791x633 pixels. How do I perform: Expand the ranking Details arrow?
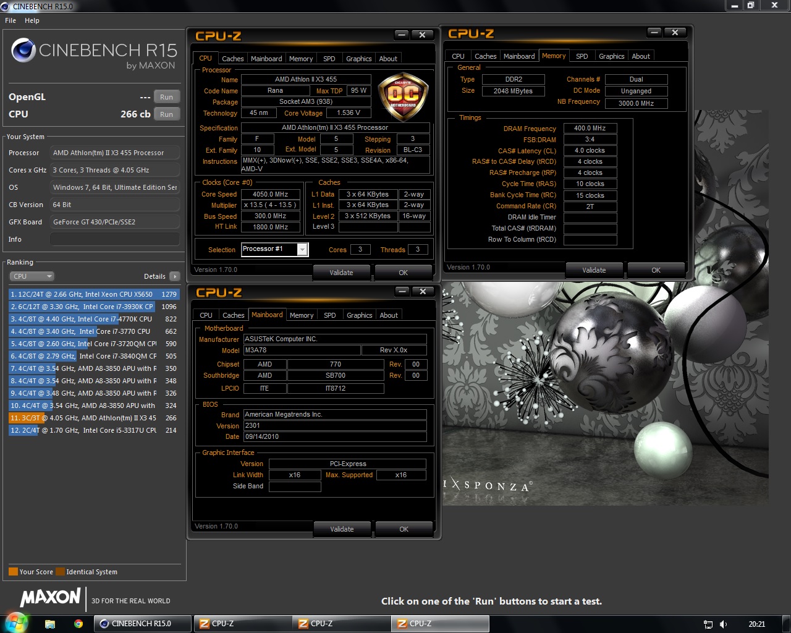pos(174,276)
